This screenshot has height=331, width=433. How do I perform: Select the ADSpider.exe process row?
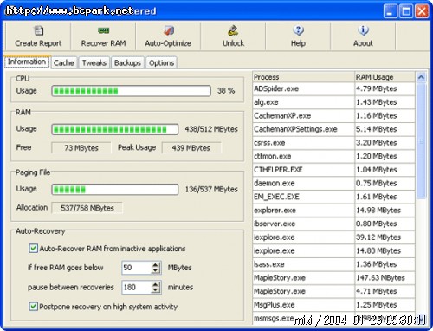333,89
